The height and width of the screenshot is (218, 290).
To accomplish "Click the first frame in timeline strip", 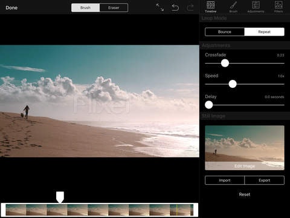I will [x=16, y=210].
